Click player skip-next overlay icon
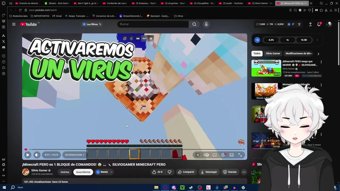Viewport: 340px width, 191px height. [x=138, y=38]
